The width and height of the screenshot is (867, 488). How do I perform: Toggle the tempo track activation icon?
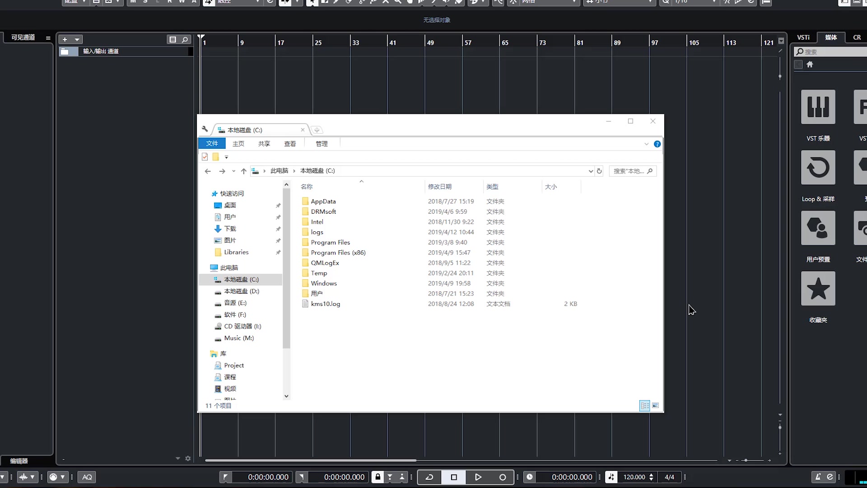[x=611, y=477]
